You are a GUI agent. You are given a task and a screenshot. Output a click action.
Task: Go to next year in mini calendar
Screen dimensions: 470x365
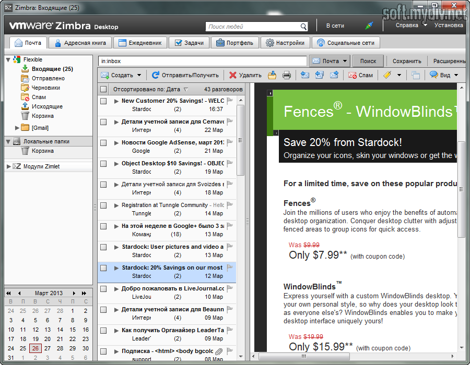tap(84, 293)
